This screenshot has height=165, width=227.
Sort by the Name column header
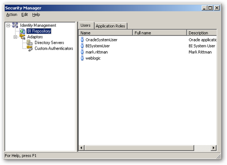(105, 33)
